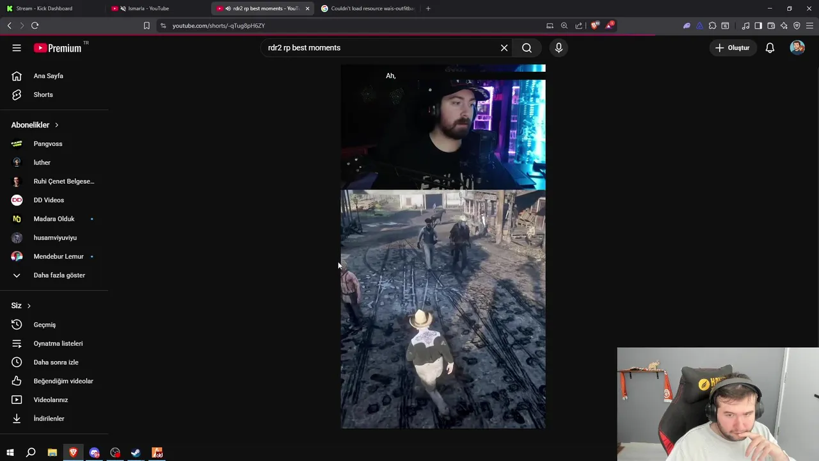This screenshot has width=819, height=461.
Task: Go back in browser history
Action: pos(9,26)
